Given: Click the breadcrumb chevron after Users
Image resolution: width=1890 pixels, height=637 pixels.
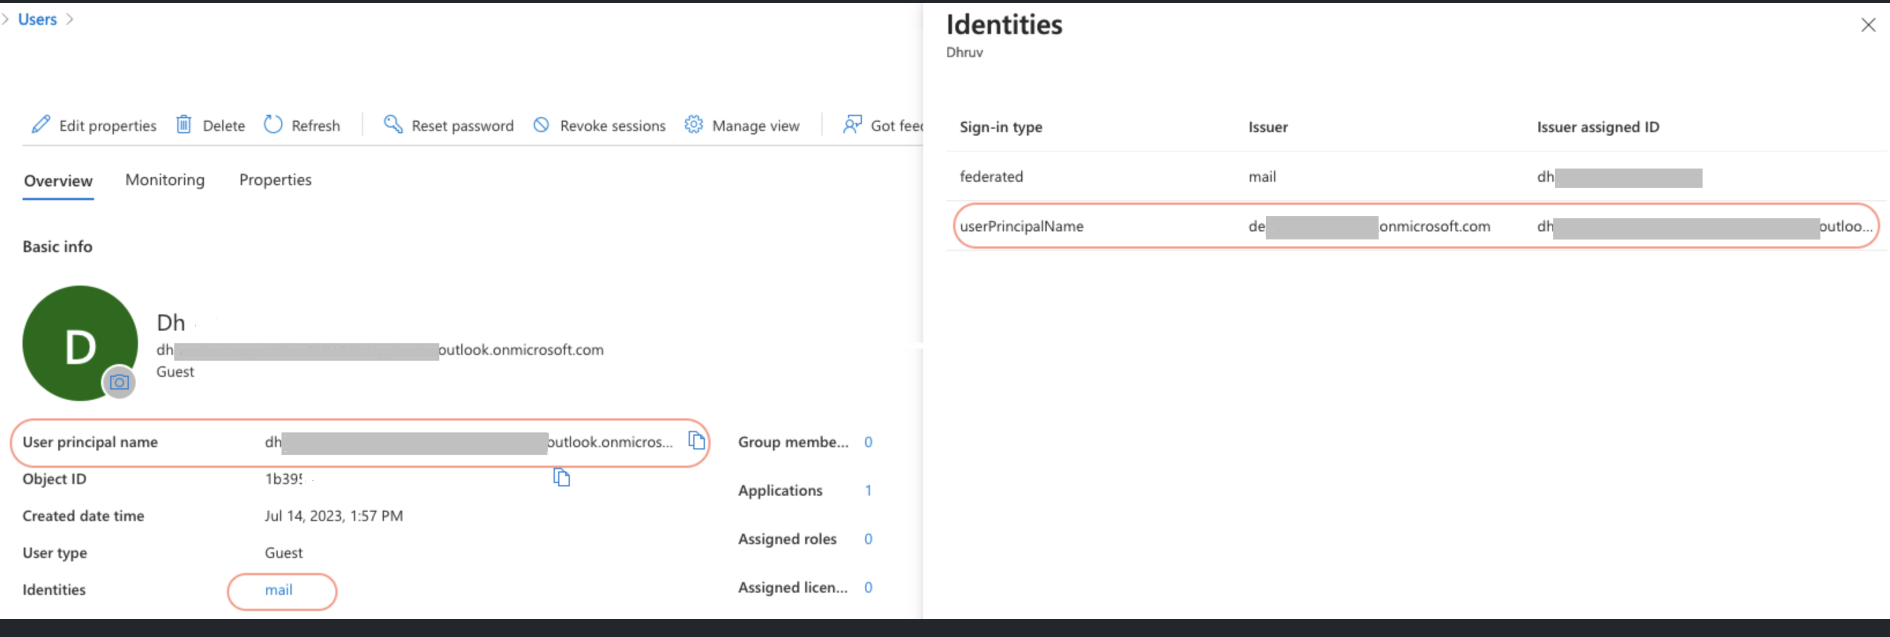Looking at the screenshot, I should tap(70, 20).
